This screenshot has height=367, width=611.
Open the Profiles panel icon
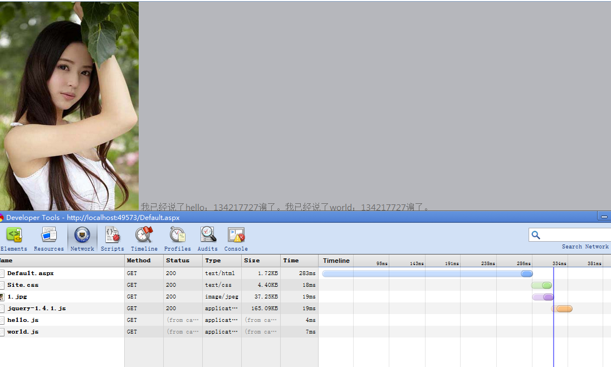(x=178, y=236)
